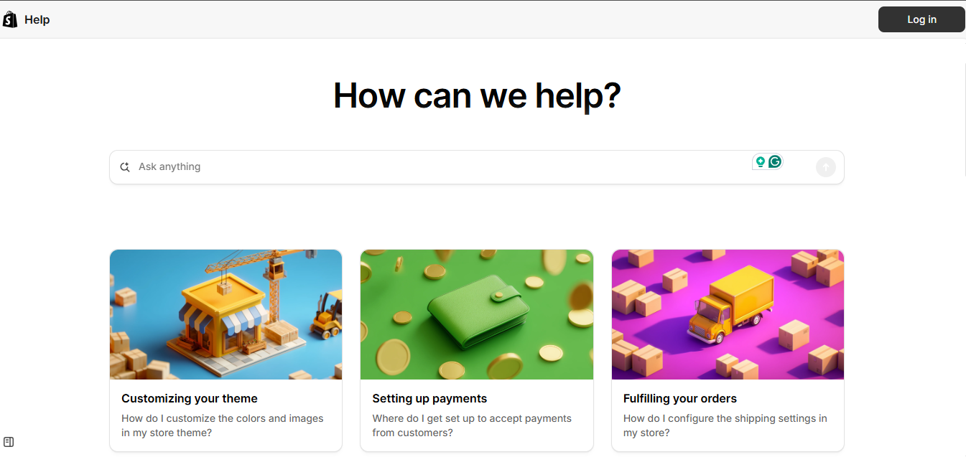Image resolution: width=966 pixels, height=457 pixels.
Task: Click the green Grammarly G icon
Action: coord(775,162)
